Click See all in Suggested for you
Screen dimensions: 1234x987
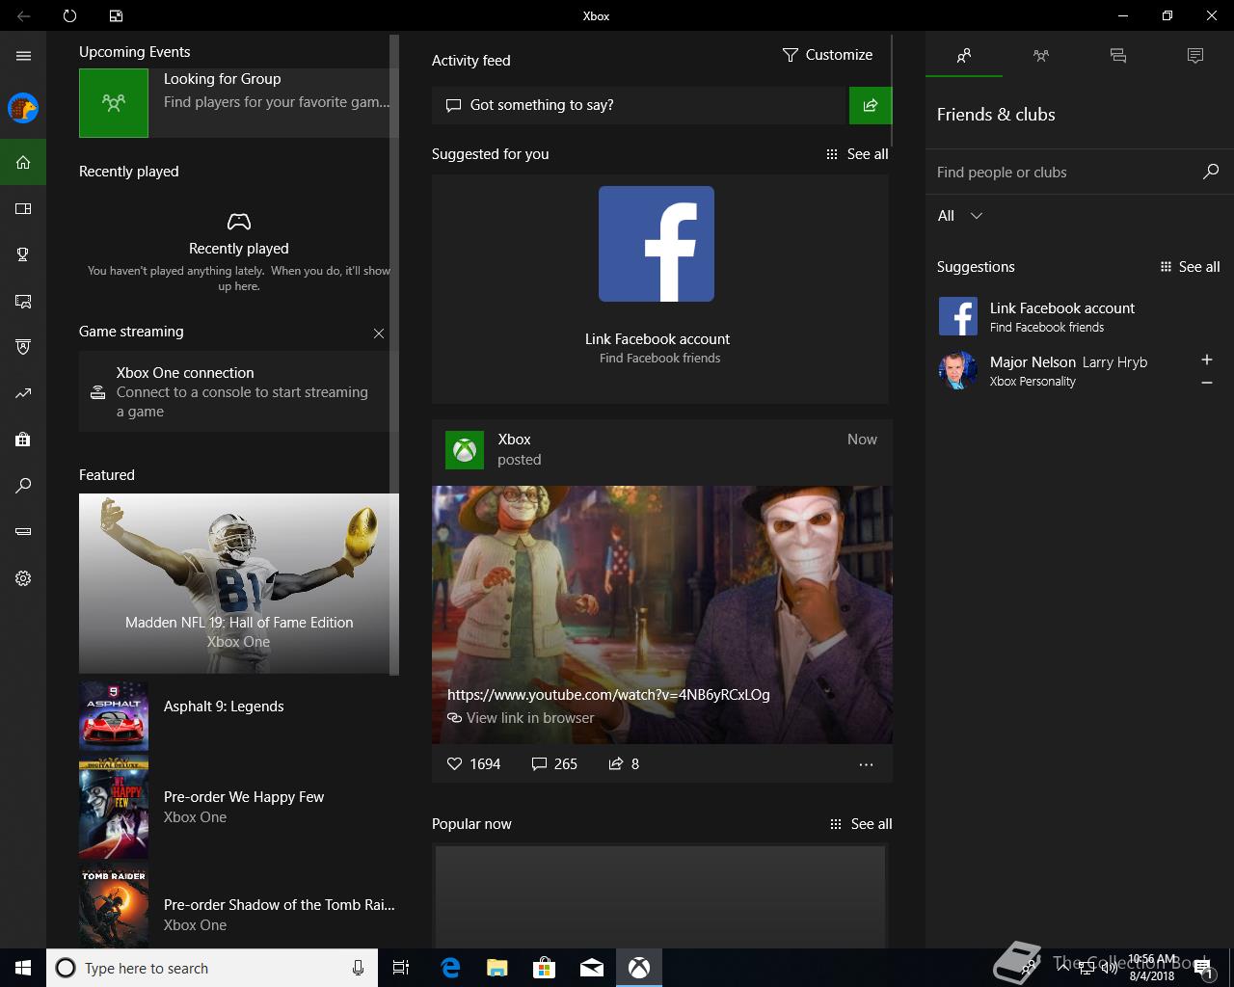pyautogui.click(x=857, y=154)
